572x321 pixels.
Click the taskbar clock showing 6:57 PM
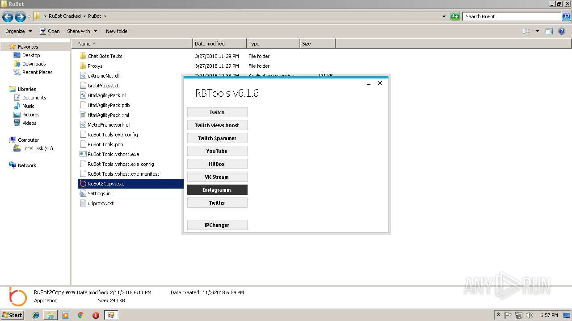(x=549, y=315)
